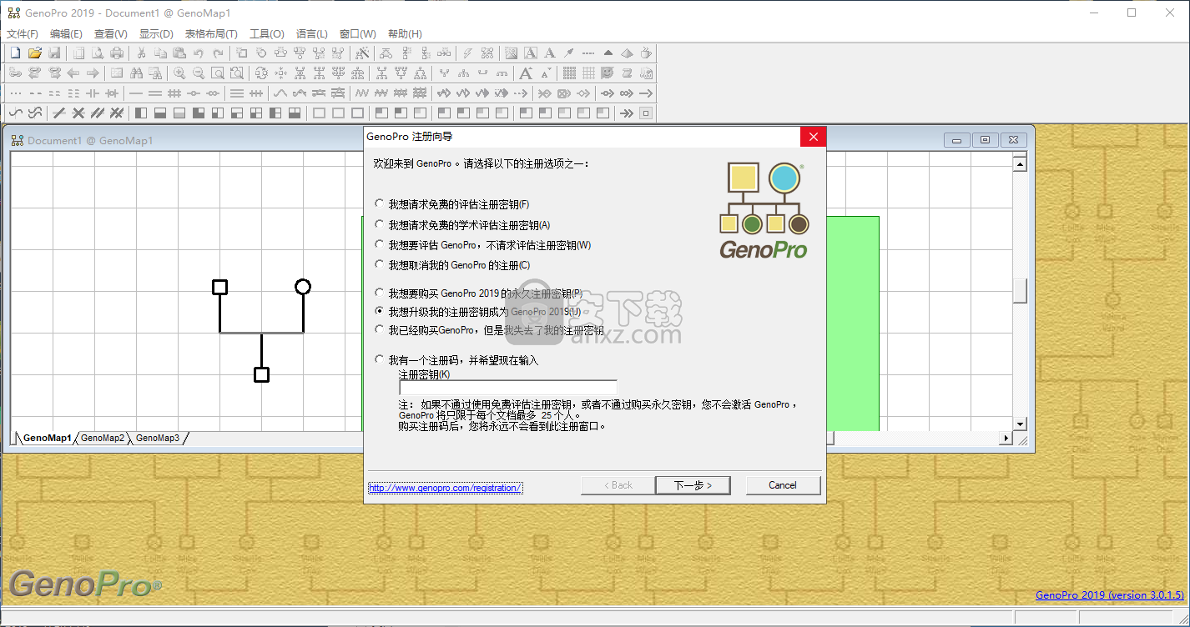
Task: Click the Find binoculars icon
Action: (x=136, y=73)
